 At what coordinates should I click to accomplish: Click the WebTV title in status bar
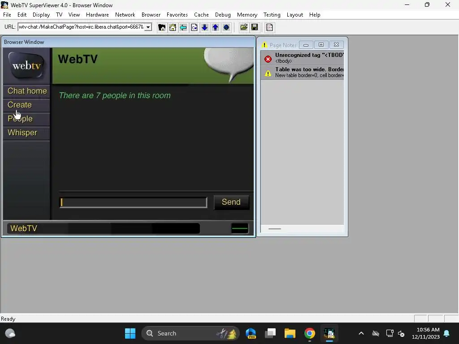[24, 228]
